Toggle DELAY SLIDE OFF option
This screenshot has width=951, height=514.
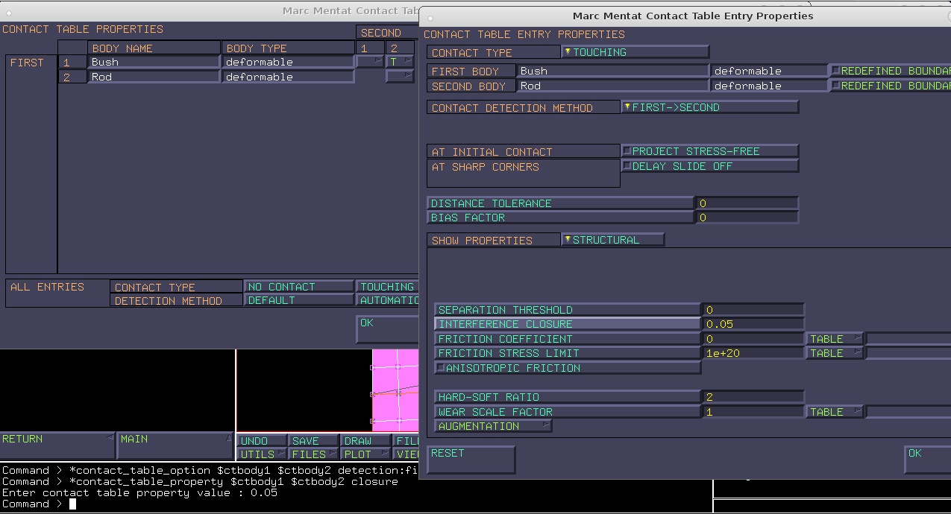click(709, 166)
